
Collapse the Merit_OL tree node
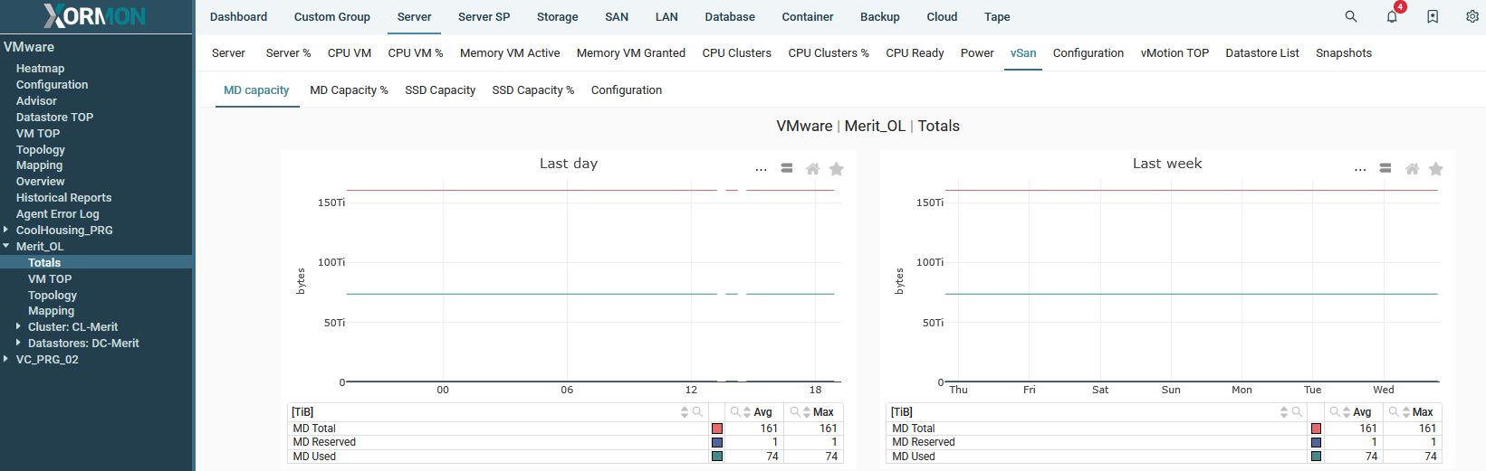[x=6, y=246]
